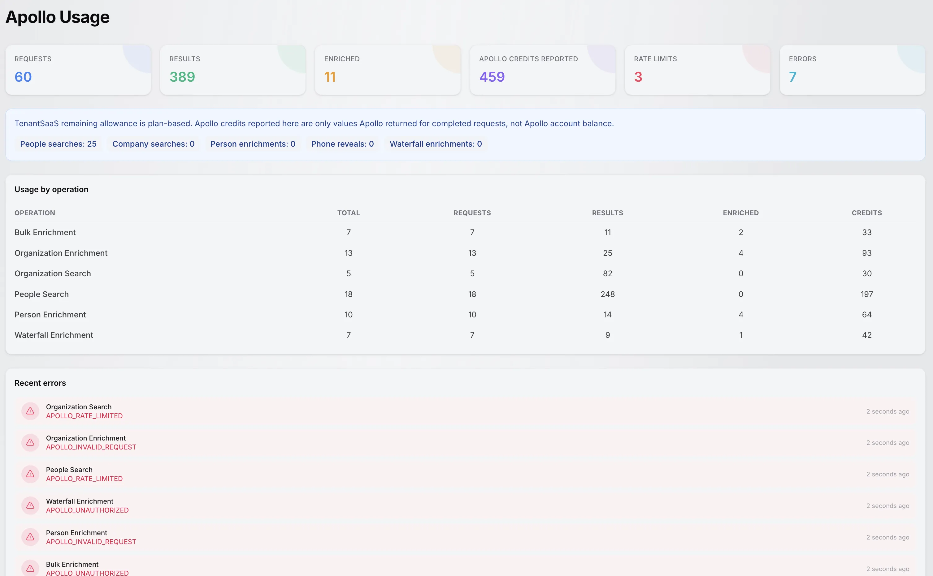The height and width of the screenshot is (576, 933).
Task: Click the REQUESTS column header in table
Action: 472,213
